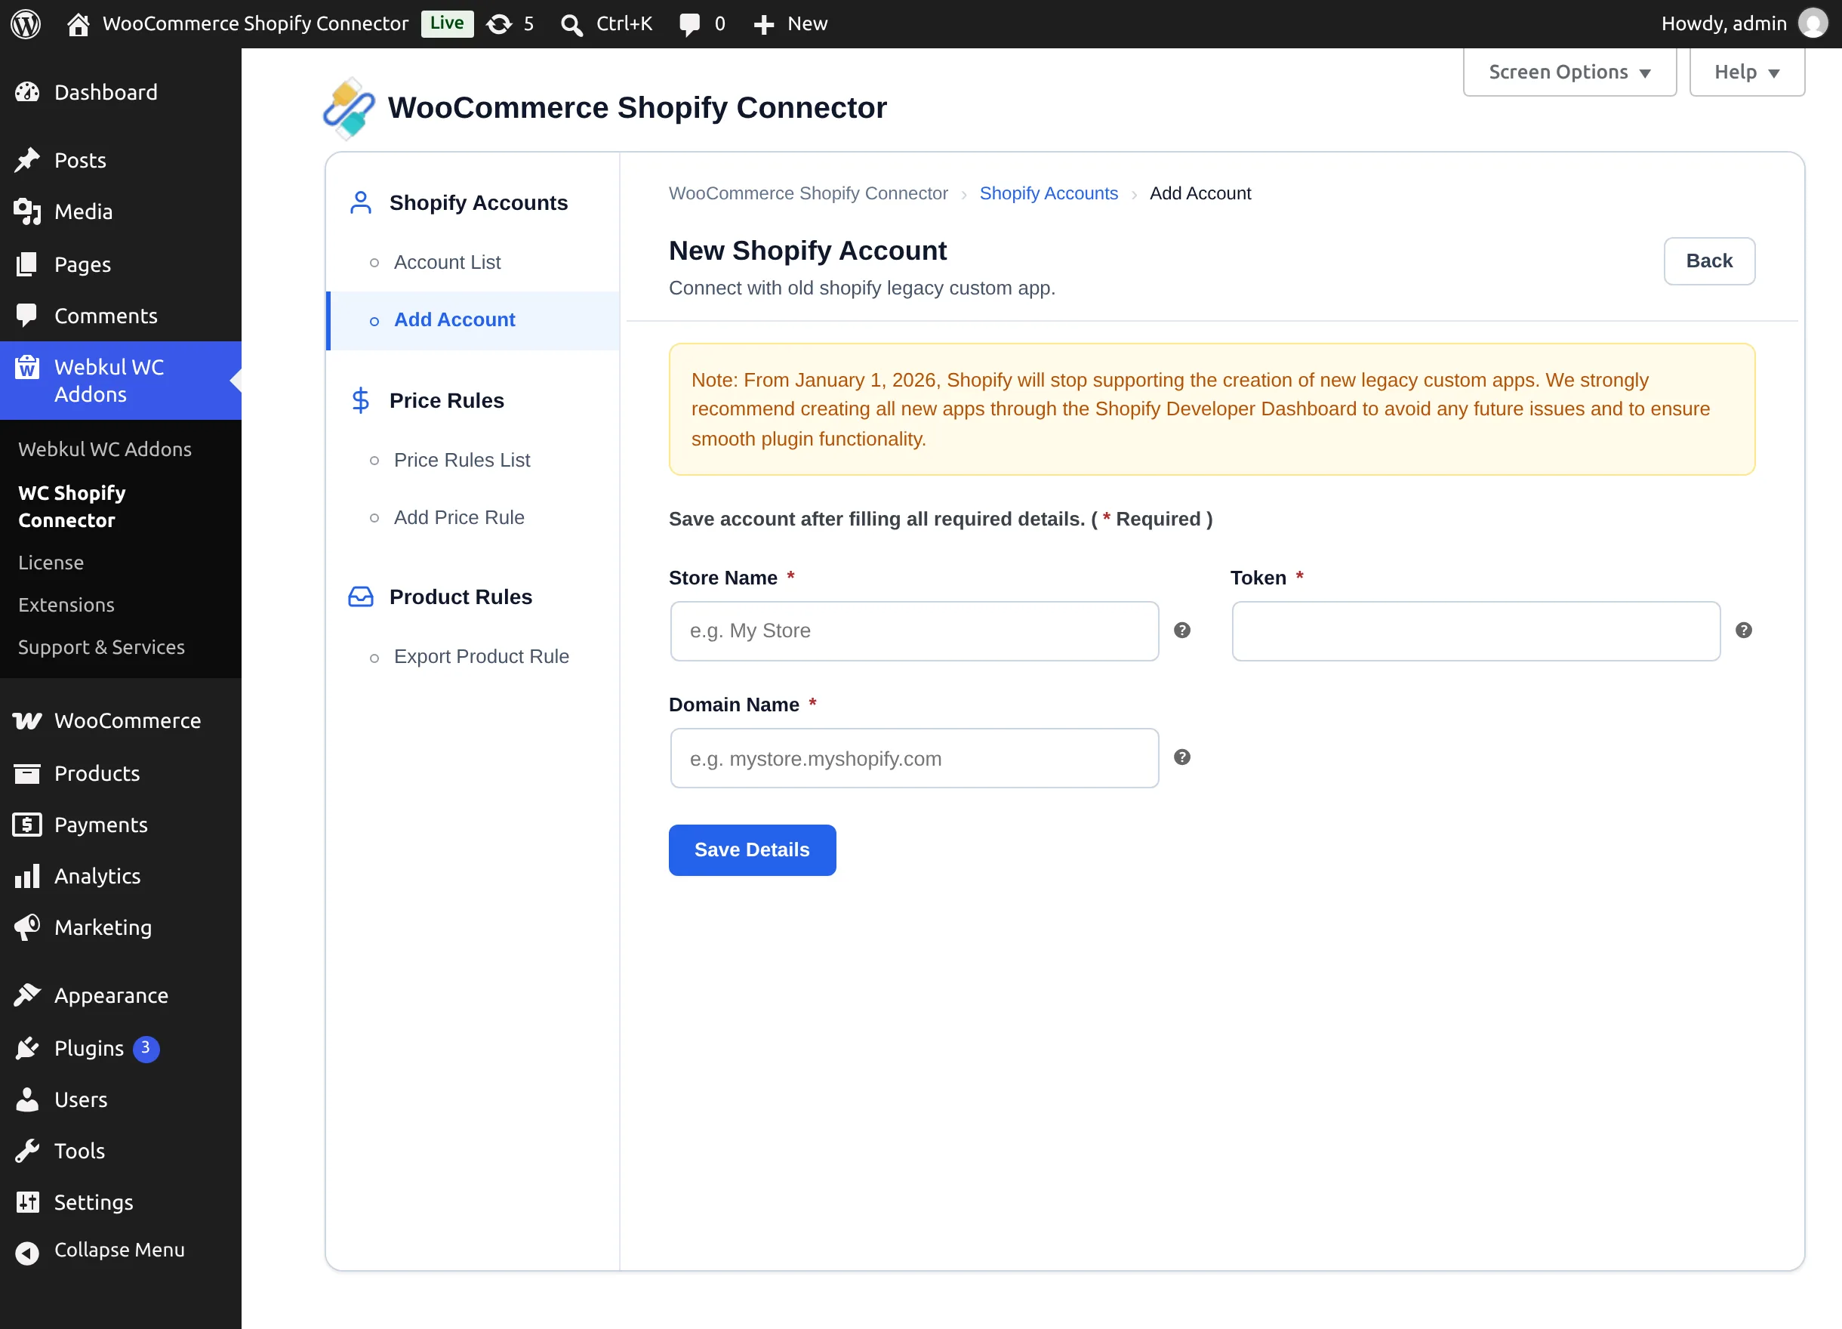Click the Shopify Accounts person icon
The width and height of the screenshot is (1842, 1329).
point(361,202)
